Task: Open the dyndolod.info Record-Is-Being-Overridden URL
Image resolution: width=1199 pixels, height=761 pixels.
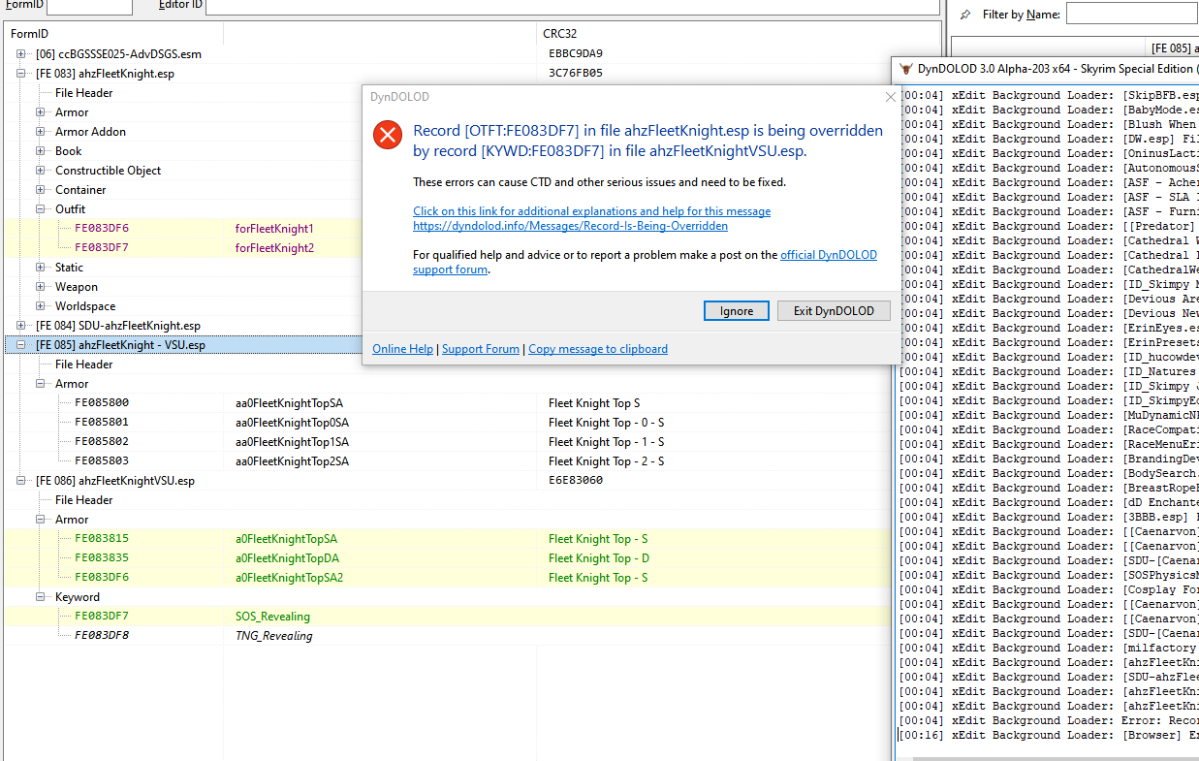Action: 570,226
